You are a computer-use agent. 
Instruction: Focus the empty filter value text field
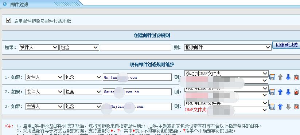tap(136, 48)
